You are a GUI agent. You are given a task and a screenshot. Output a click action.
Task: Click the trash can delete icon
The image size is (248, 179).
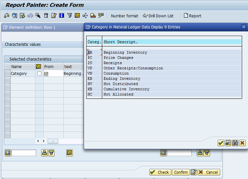pos(46,16)
